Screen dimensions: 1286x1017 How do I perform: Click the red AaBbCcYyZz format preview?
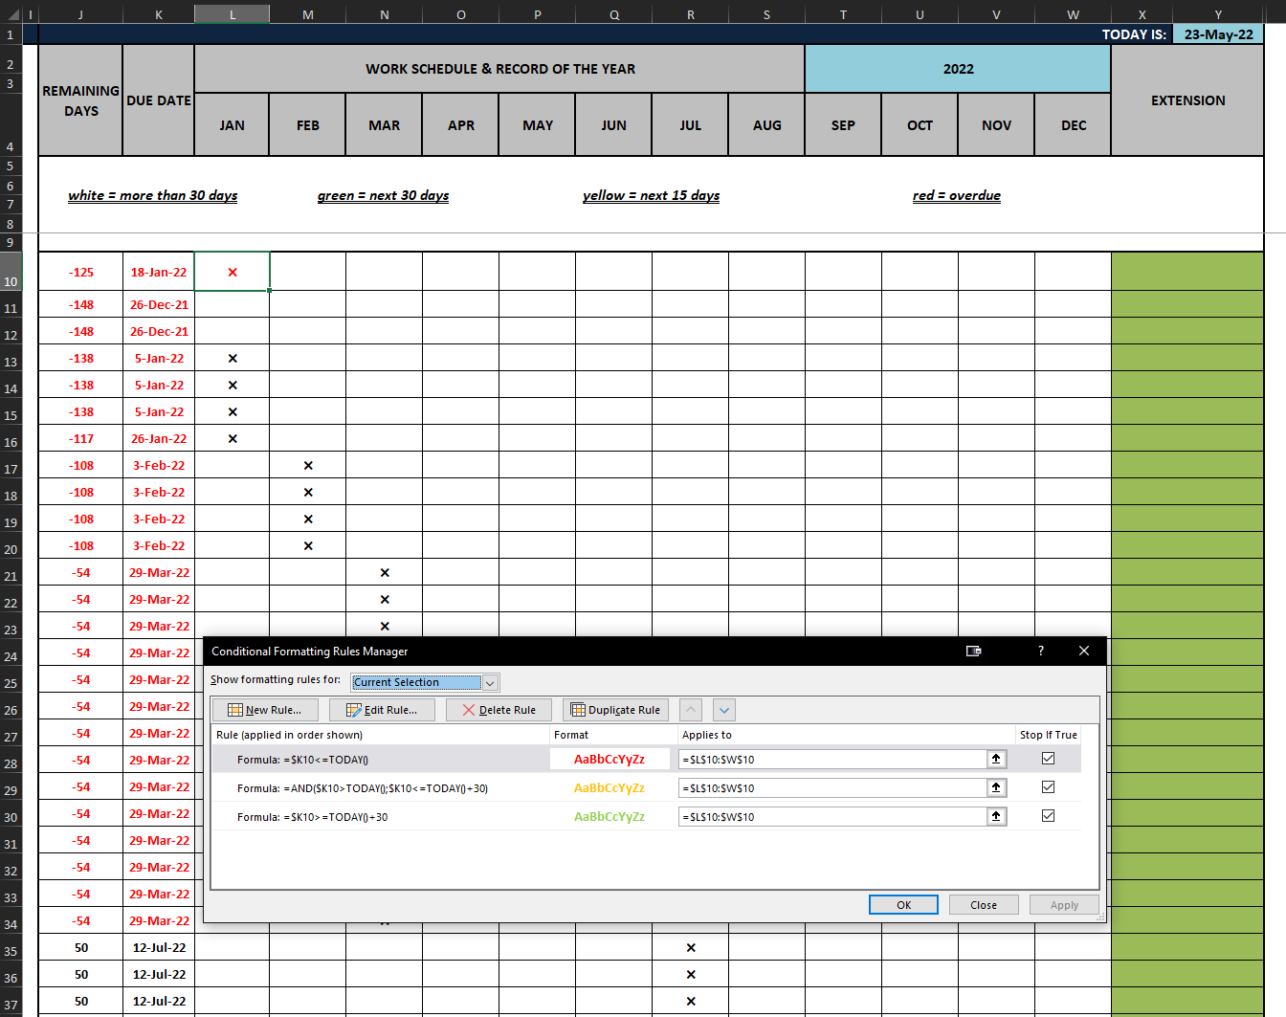click(x=610, y=758)
